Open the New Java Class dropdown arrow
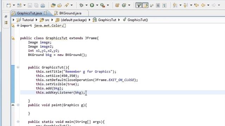This screenshot has height=126, width=225. click(129, 5)
